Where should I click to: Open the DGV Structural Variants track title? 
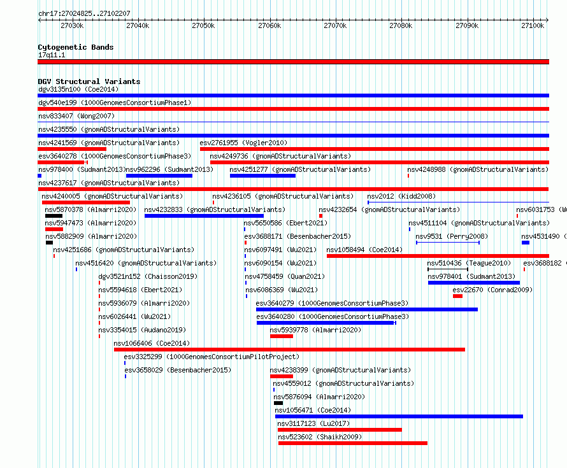coord(89,82)
